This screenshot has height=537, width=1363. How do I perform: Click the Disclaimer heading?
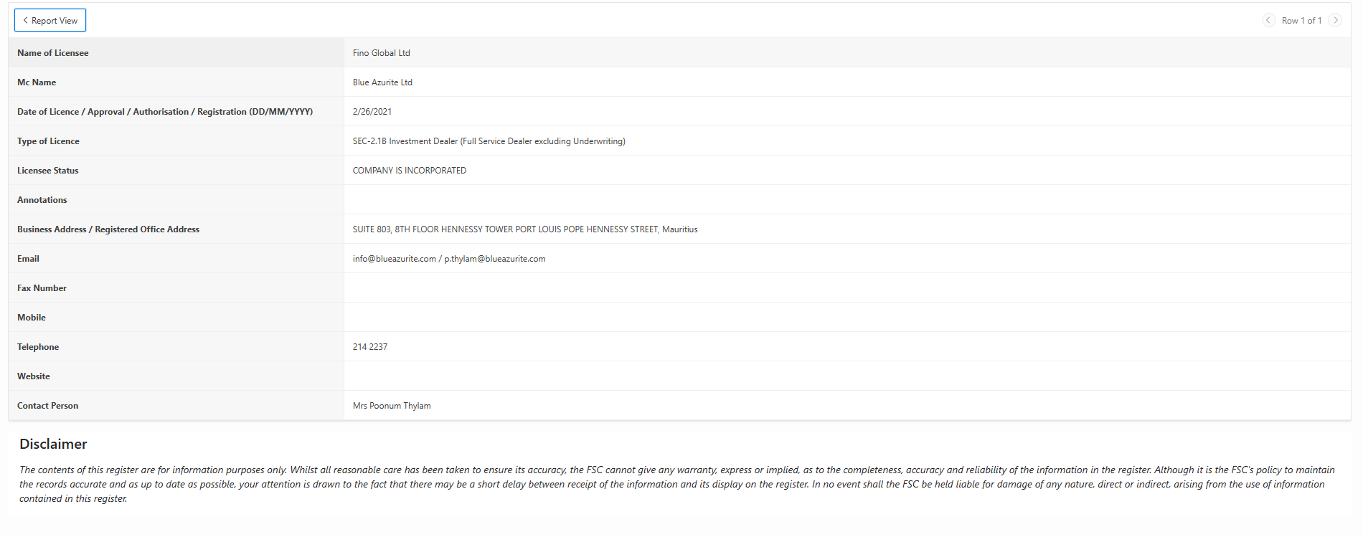53,444
